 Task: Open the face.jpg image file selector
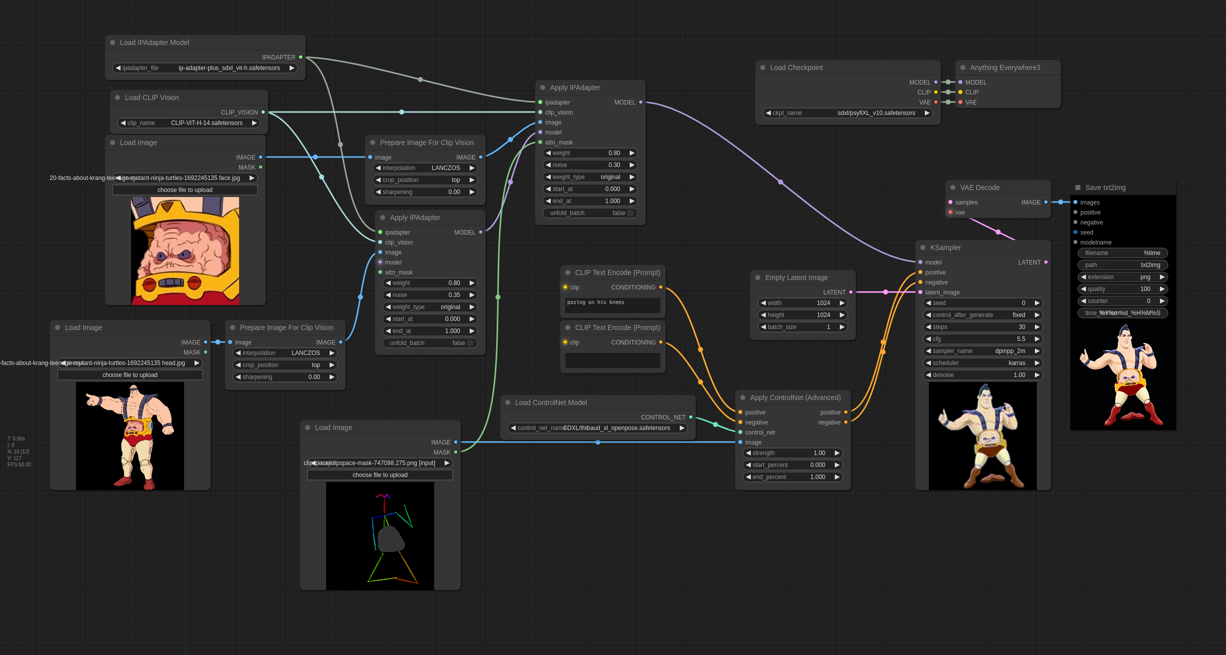pos(185,178)
